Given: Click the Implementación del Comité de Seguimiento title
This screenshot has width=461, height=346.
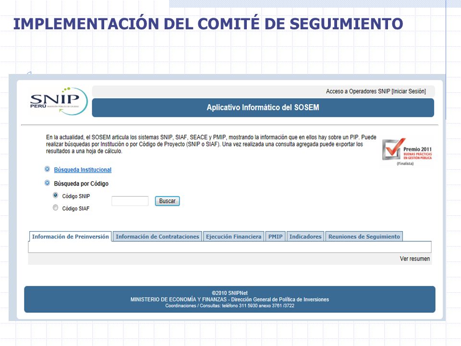Looking at the screenshot, I should tap(208, 24).
